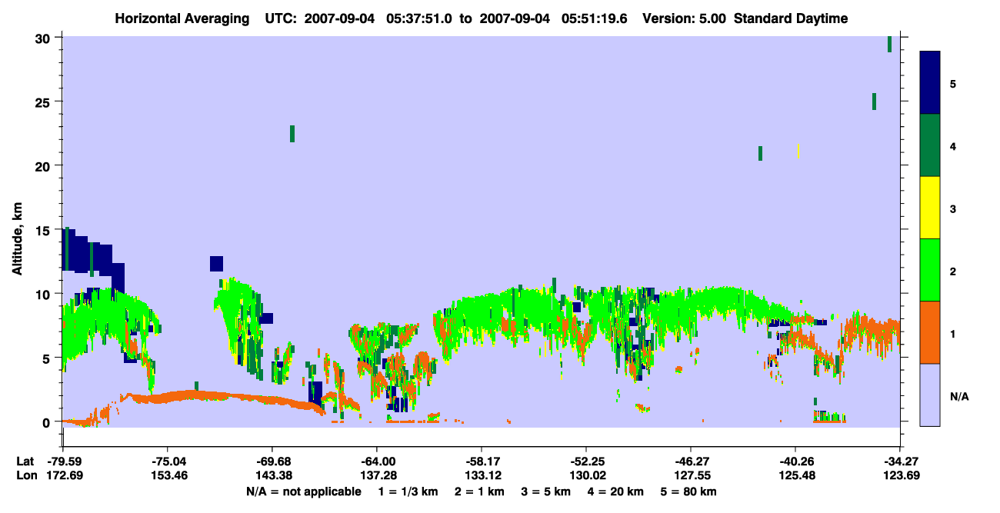Image resolution: width=1000 pixels, height=513 pixels.
Task: Click the 30 km altitude tick label
Action: [x=45, y=38]
